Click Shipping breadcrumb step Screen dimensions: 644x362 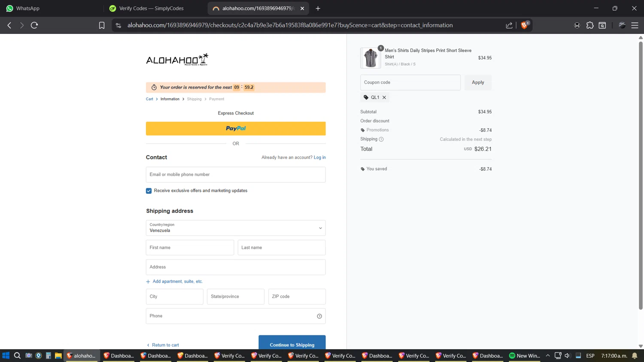(x=194, y=99)
